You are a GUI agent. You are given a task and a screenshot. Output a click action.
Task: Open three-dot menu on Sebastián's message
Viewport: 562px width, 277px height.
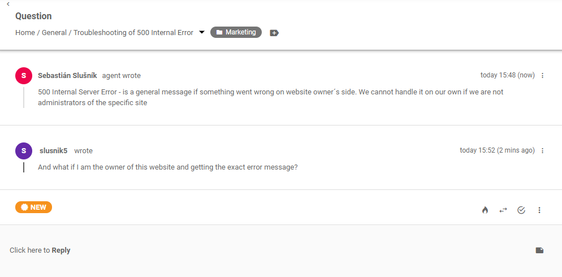(543, 75)
